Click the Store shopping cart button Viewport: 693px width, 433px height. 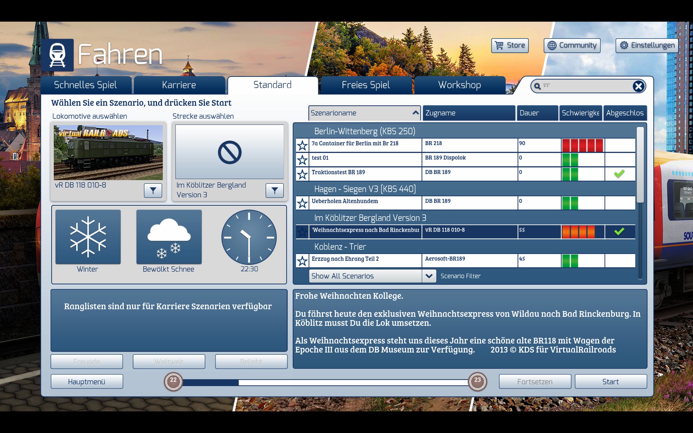click(x=510, y=45)
